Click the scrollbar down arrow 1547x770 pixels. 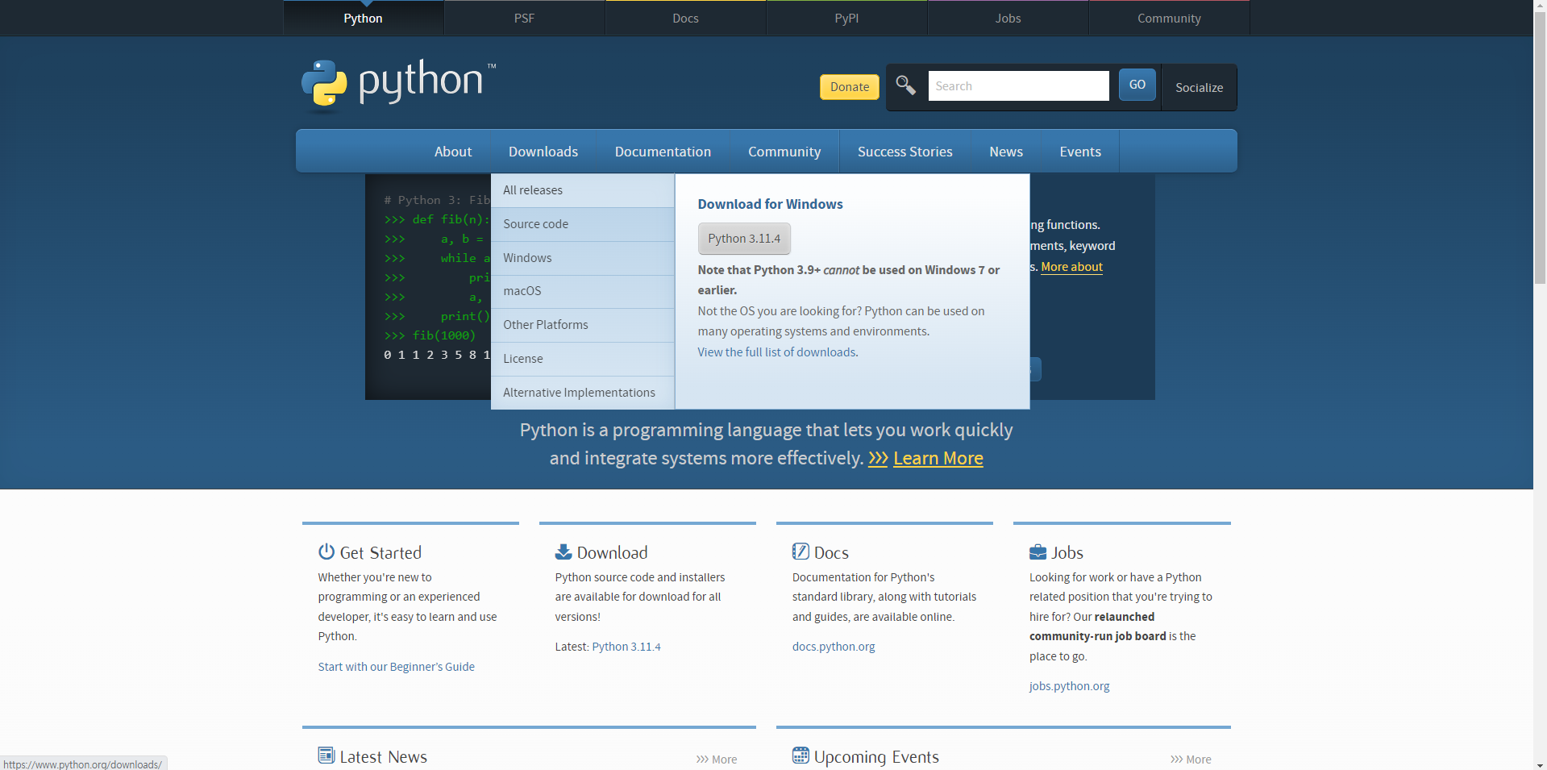coord(1540,764)
